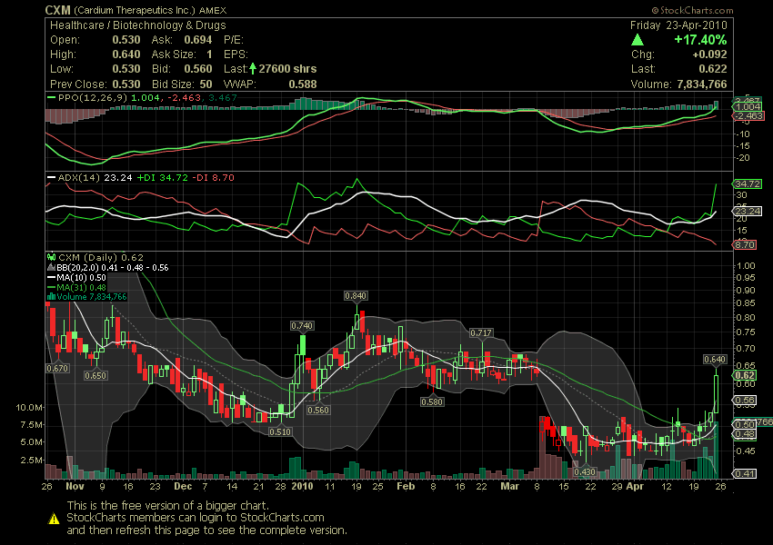Viewport: 773px width, 545px height.
Task: Click the Nov month label on the date axis
Action: [x=75, y=487]
